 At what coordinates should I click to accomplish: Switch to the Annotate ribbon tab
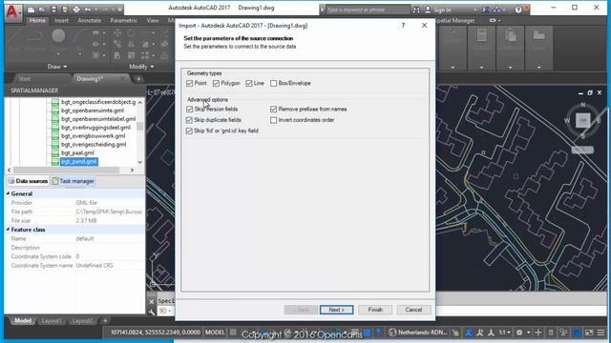point(89,20)
